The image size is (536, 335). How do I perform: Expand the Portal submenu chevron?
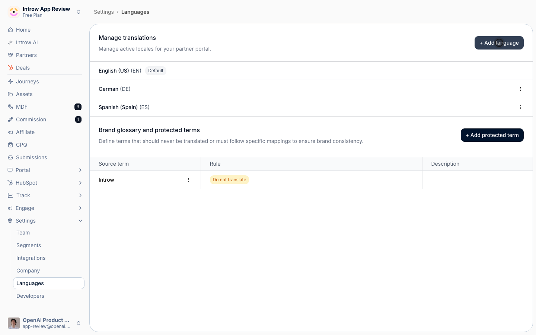click(80, 170)
